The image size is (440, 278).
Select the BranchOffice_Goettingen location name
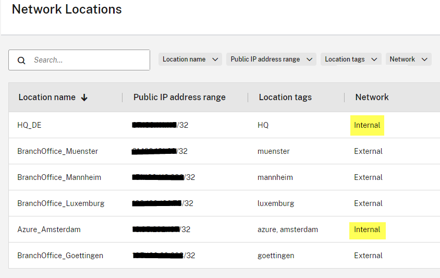60,256
